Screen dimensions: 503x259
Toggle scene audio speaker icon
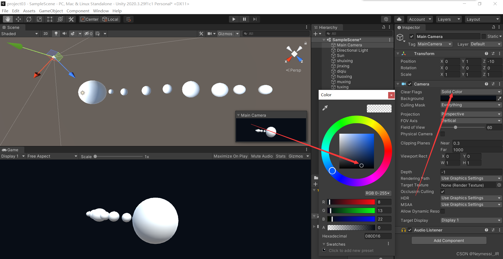coord(64,34)
